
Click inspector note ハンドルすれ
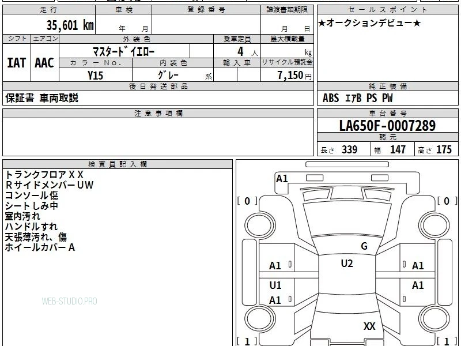[x=32, y=227]
